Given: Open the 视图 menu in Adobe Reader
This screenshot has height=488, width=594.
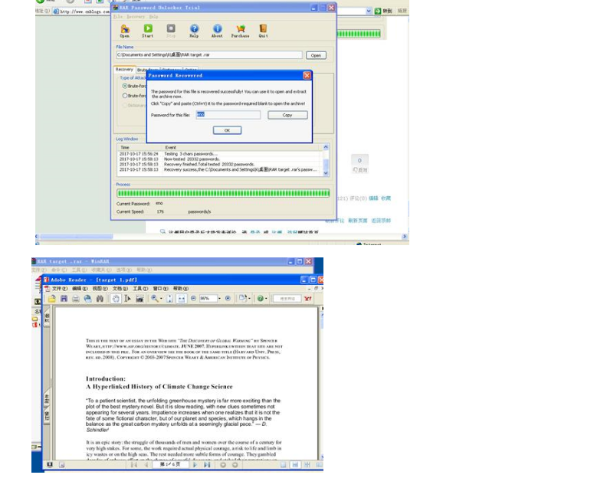Looking at the screenshot, I should [x=100, y=289].
